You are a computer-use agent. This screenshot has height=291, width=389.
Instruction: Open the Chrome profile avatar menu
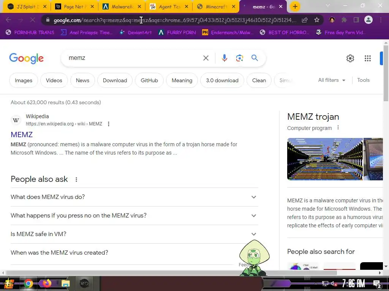click(x=368, y=20)
